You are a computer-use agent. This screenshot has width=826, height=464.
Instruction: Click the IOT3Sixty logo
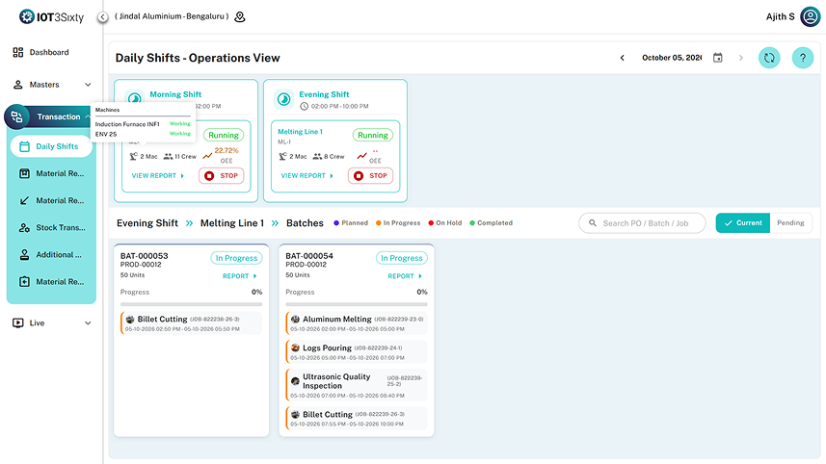(51, 16)
